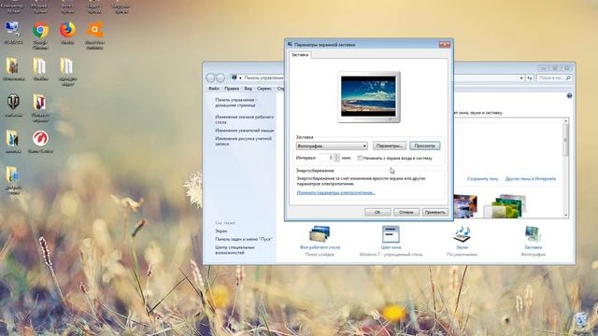Click Применить (Apply) button
Image resolution: width=598 pixels, height=336 pixels.
(435, 212)
